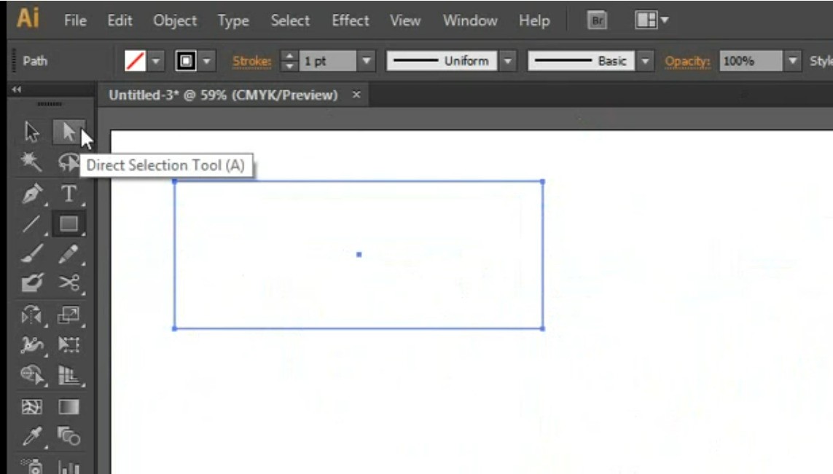Open the arrange documents layout icon
The image size is (833, 474).
click(x=652, y=20)
